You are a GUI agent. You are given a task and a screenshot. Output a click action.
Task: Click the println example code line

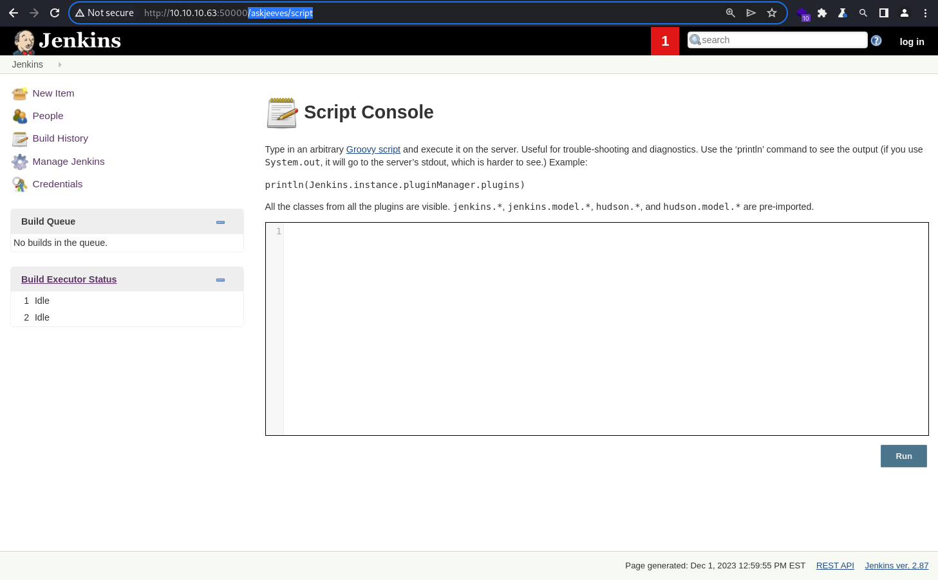tap(395, 185)
